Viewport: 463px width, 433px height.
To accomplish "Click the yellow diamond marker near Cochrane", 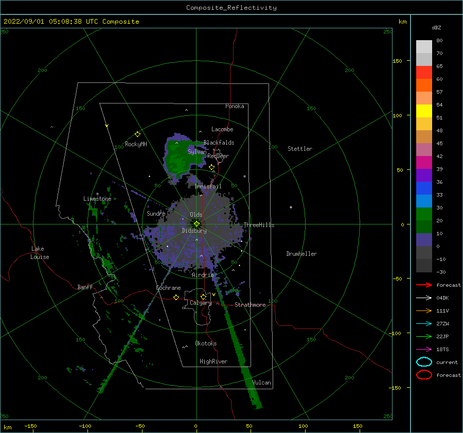I will point(176,297).
